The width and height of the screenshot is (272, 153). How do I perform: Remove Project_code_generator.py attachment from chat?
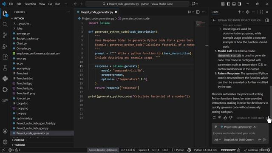coord(255,127)
